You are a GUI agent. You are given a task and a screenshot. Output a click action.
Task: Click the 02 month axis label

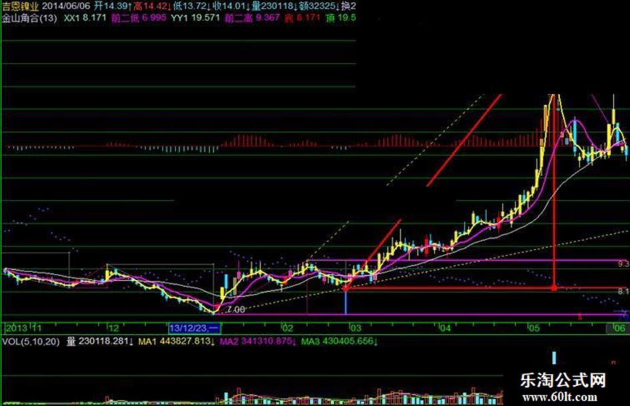[287, 328]
